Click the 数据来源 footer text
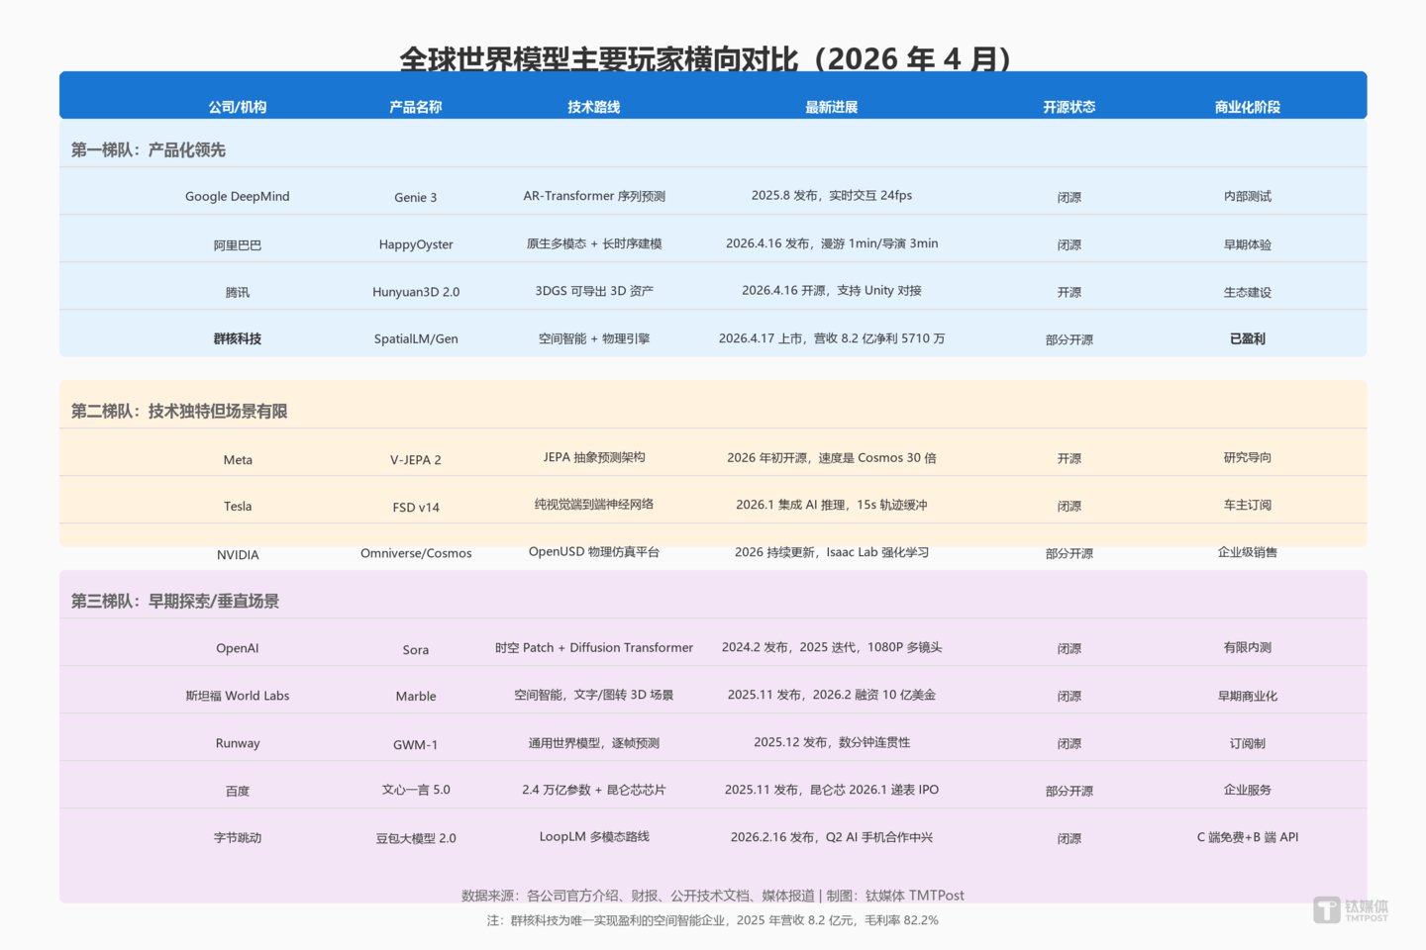Screen dimensions: 1426x950 [713, 895]
